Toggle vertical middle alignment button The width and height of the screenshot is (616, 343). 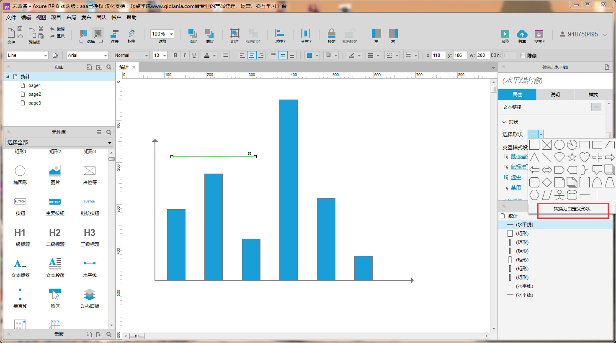pyautogui.click(x=283, y=55)
